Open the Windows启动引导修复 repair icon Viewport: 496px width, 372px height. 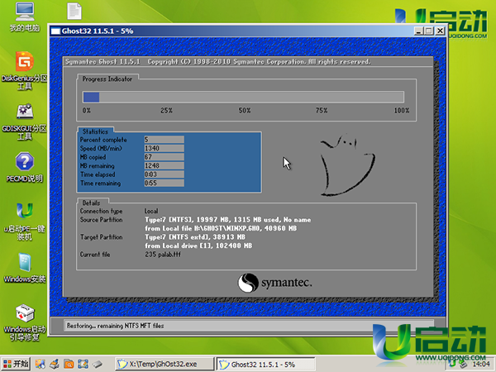click(24, 315)
